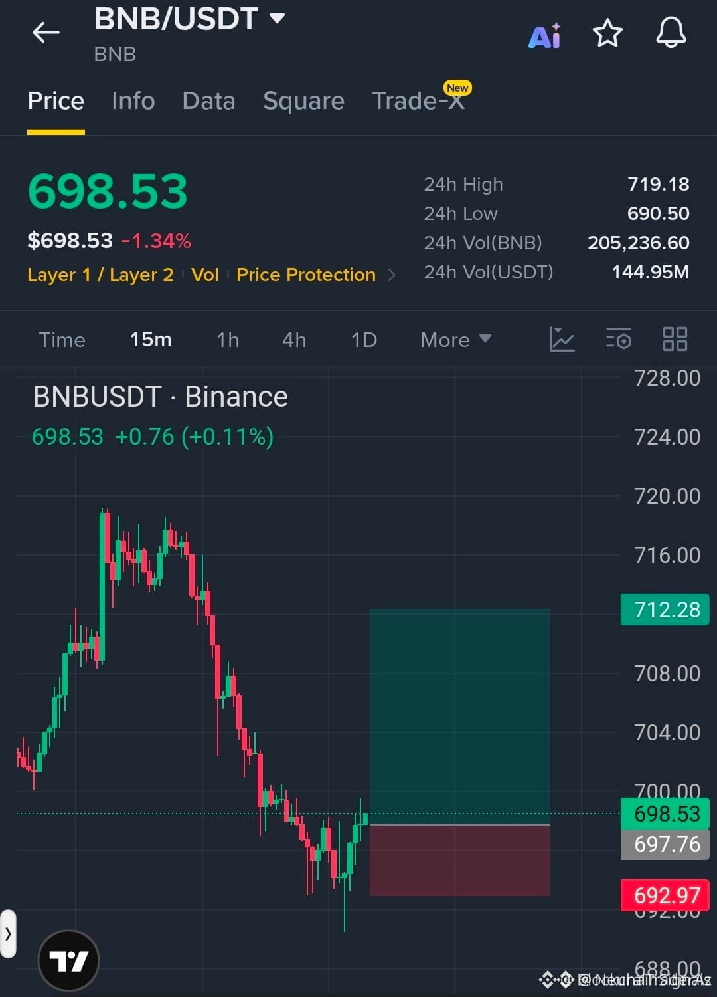Switch to the Info tab

(x=133, y=101)
